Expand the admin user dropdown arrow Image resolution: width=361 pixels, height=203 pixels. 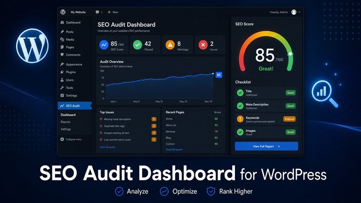pos(299,12)
